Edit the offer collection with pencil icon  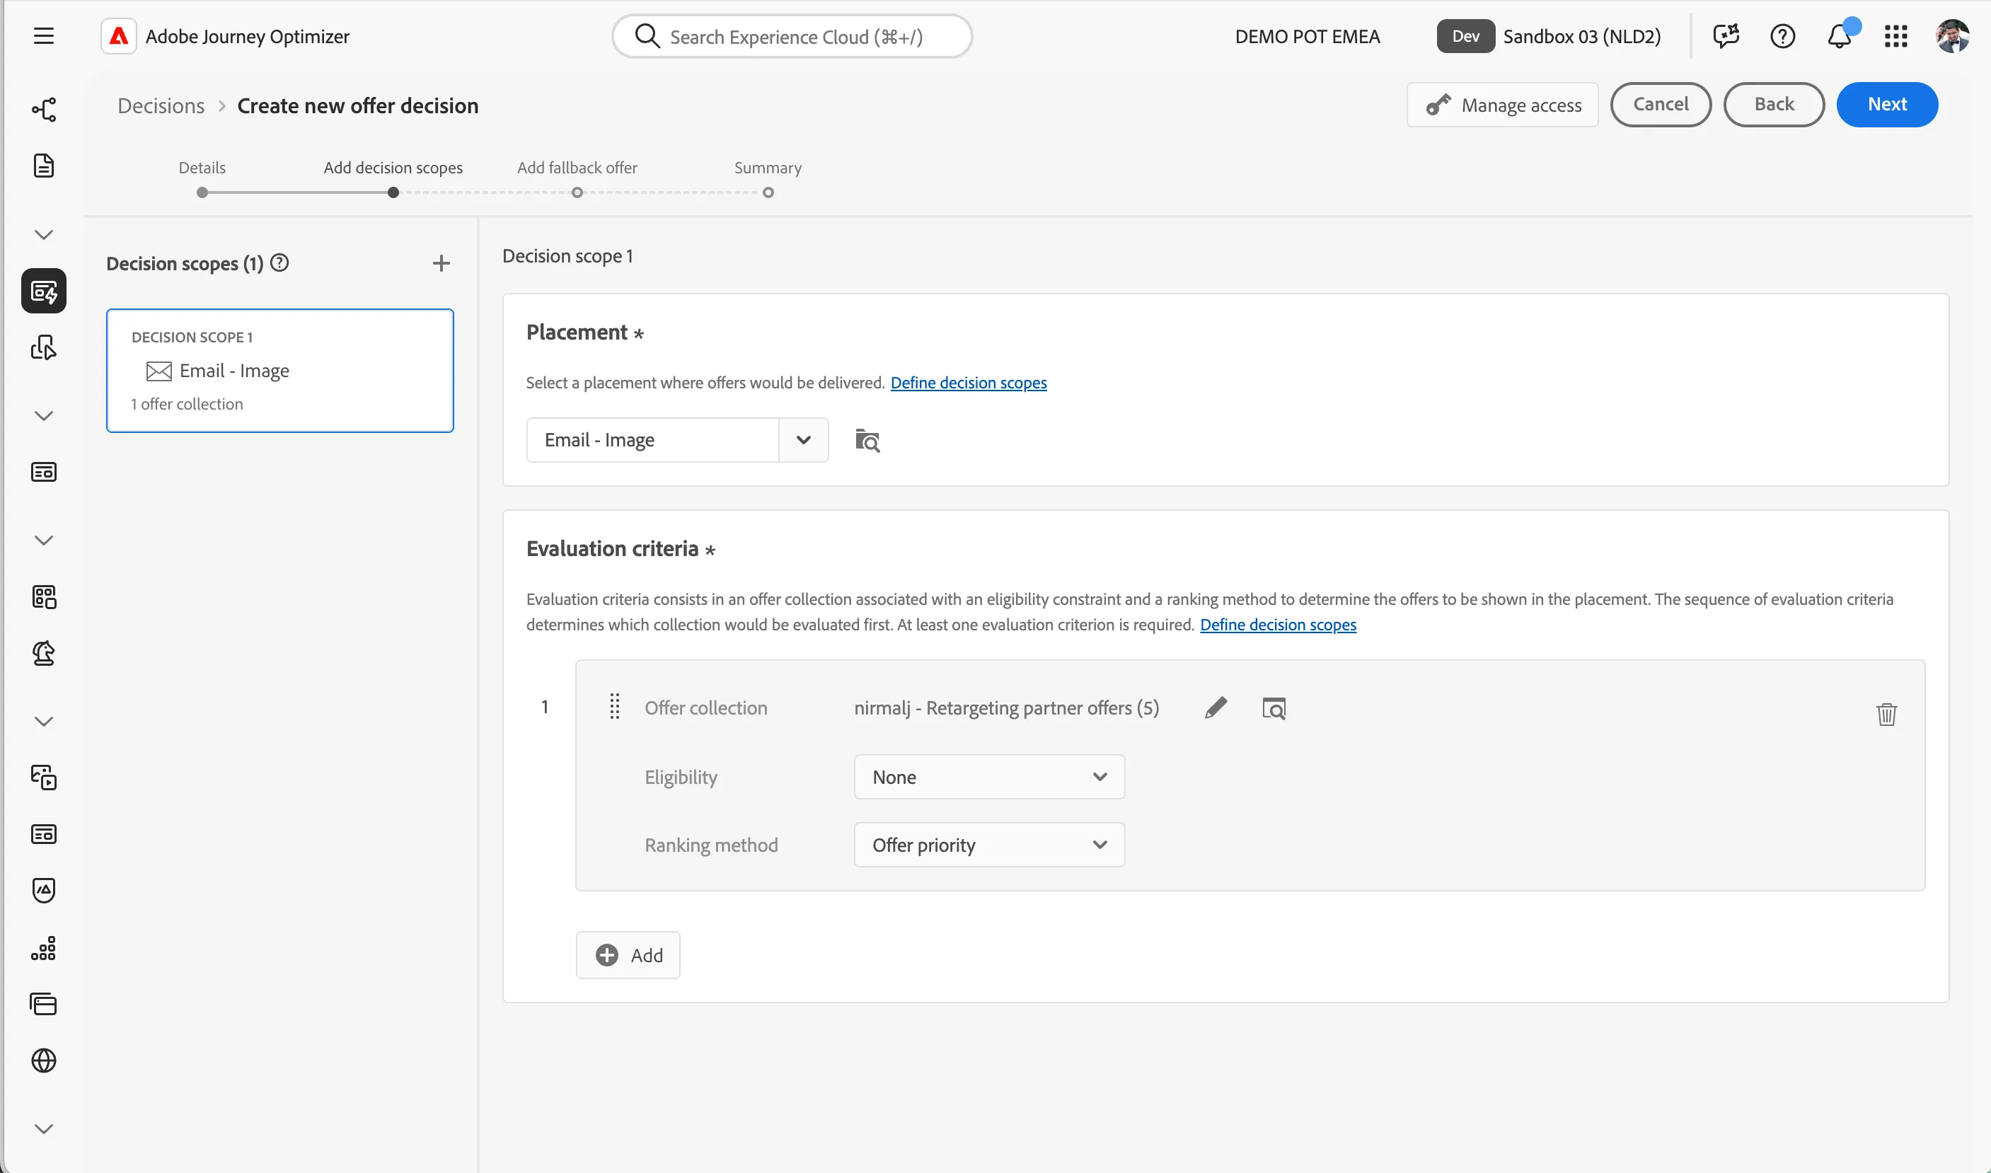(1216, 707)
